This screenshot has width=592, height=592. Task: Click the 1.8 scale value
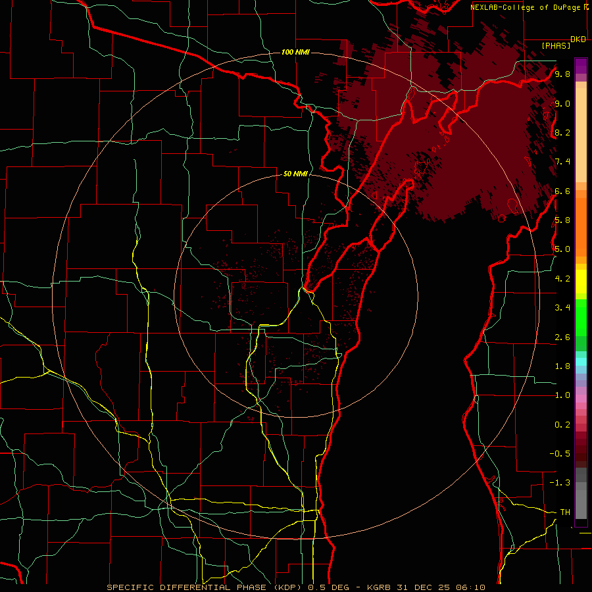562,366
